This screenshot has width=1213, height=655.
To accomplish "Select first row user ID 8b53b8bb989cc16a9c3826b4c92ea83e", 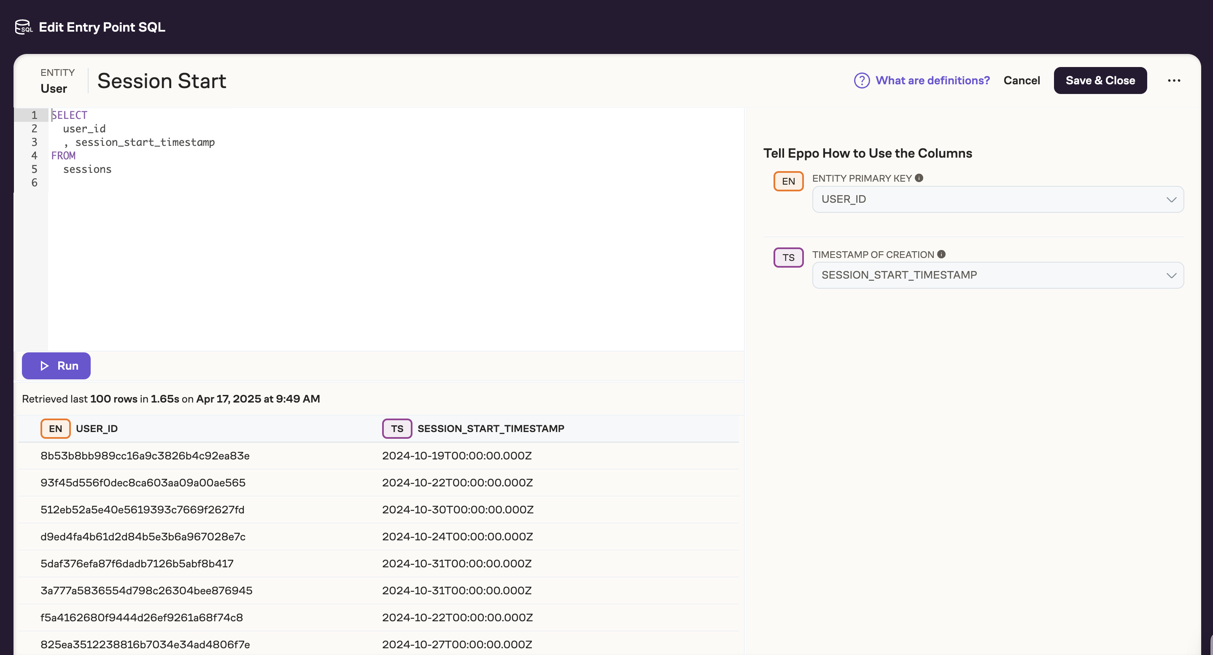I will click(145, 456).
